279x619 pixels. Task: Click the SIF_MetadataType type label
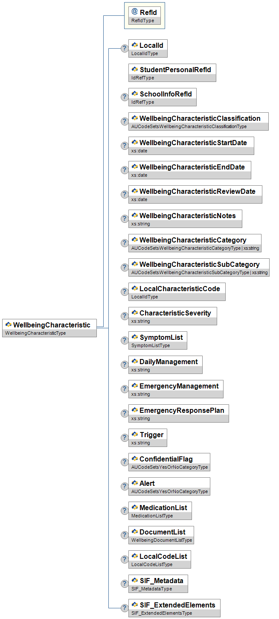coord(151,589)
